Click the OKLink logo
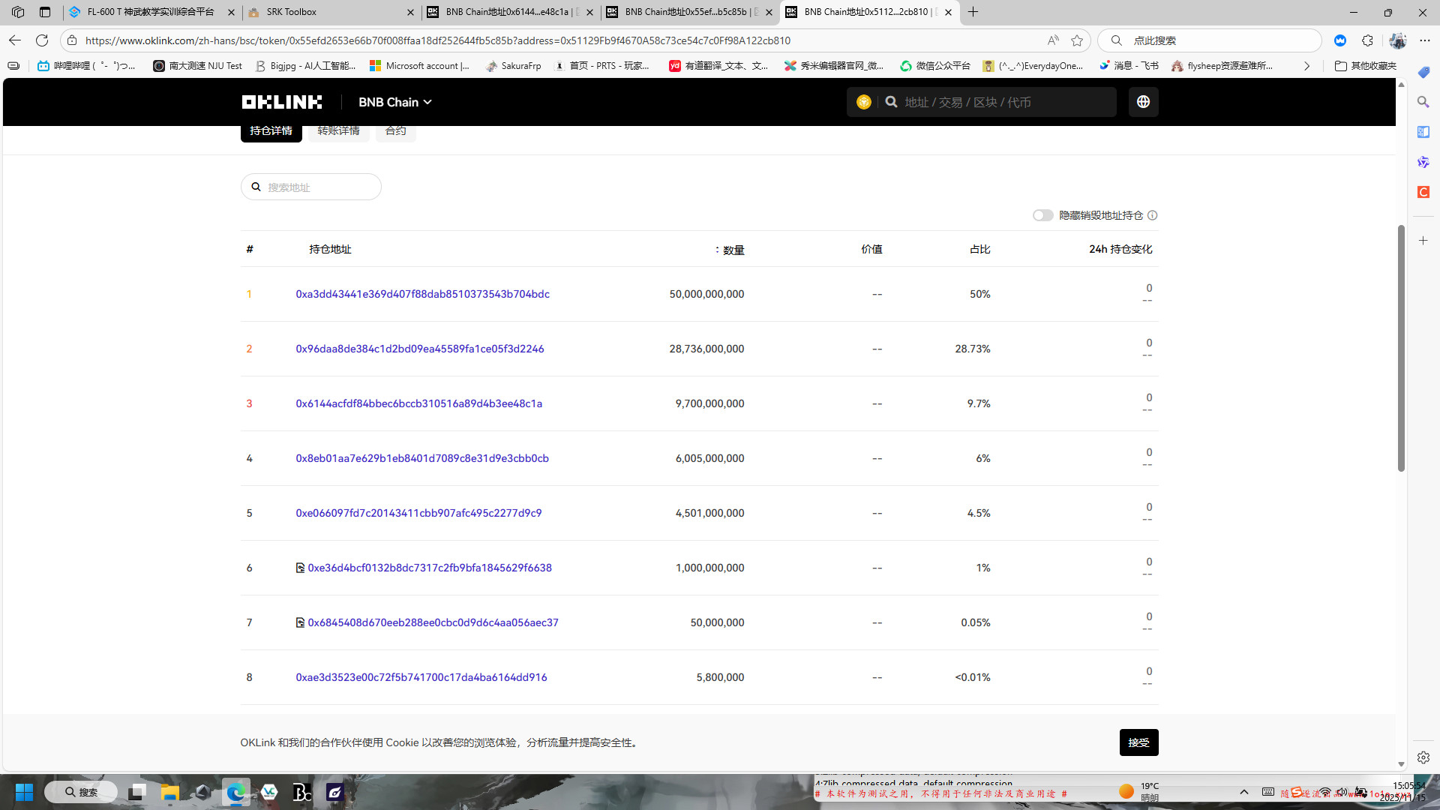 pos(281,102)
